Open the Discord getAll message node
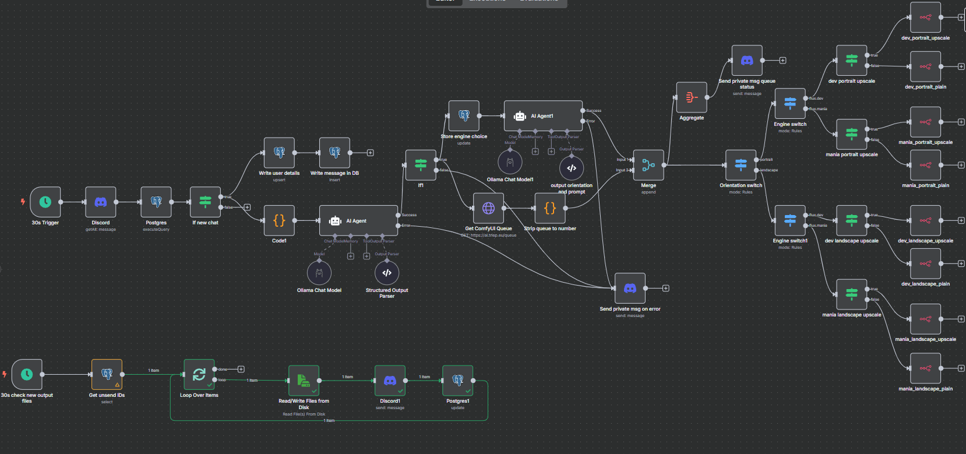966x454 pixels. coord(101,202)
